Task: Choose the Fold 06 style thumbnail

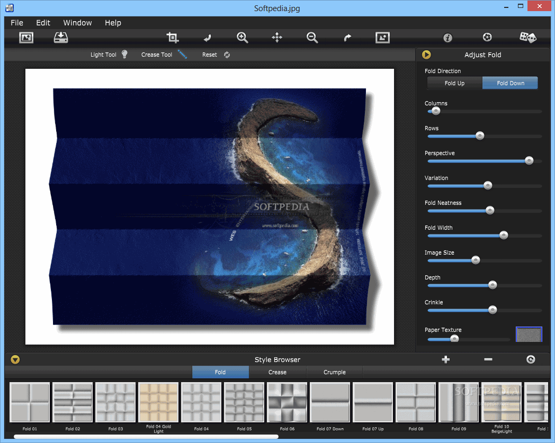Action: point(287,402)
